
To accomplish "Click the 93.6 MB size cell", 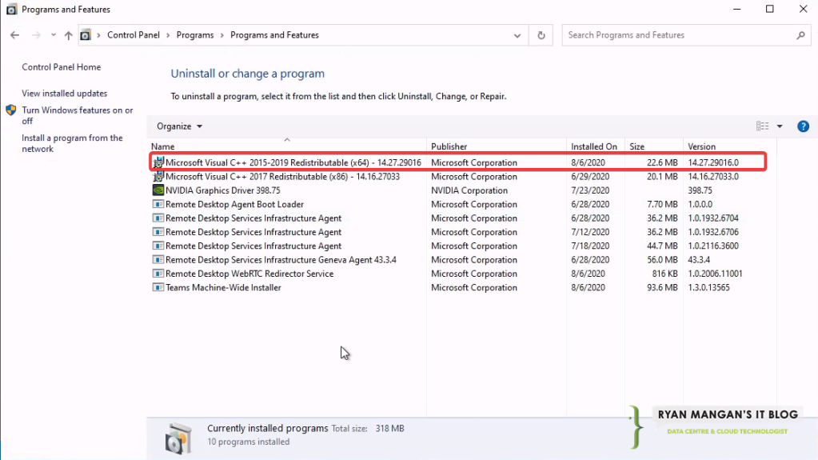I will click(x=662, y=288).
